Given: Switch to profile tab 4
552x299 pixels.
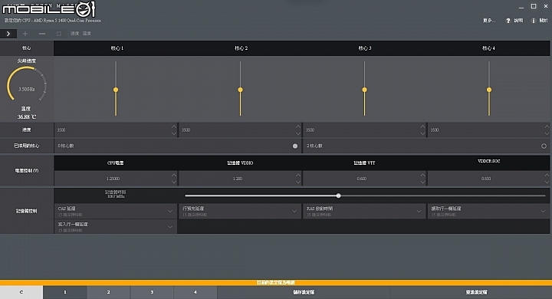Looking at the screenshot, I should click(195, 292).
